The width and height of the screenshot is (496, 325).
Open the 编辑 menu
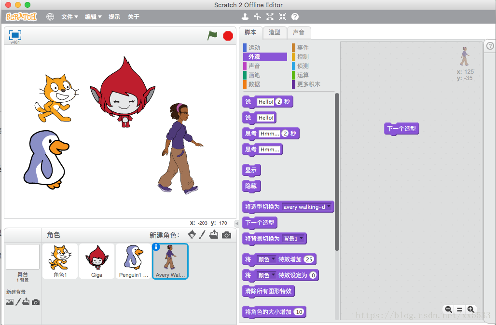coord(93,17)
